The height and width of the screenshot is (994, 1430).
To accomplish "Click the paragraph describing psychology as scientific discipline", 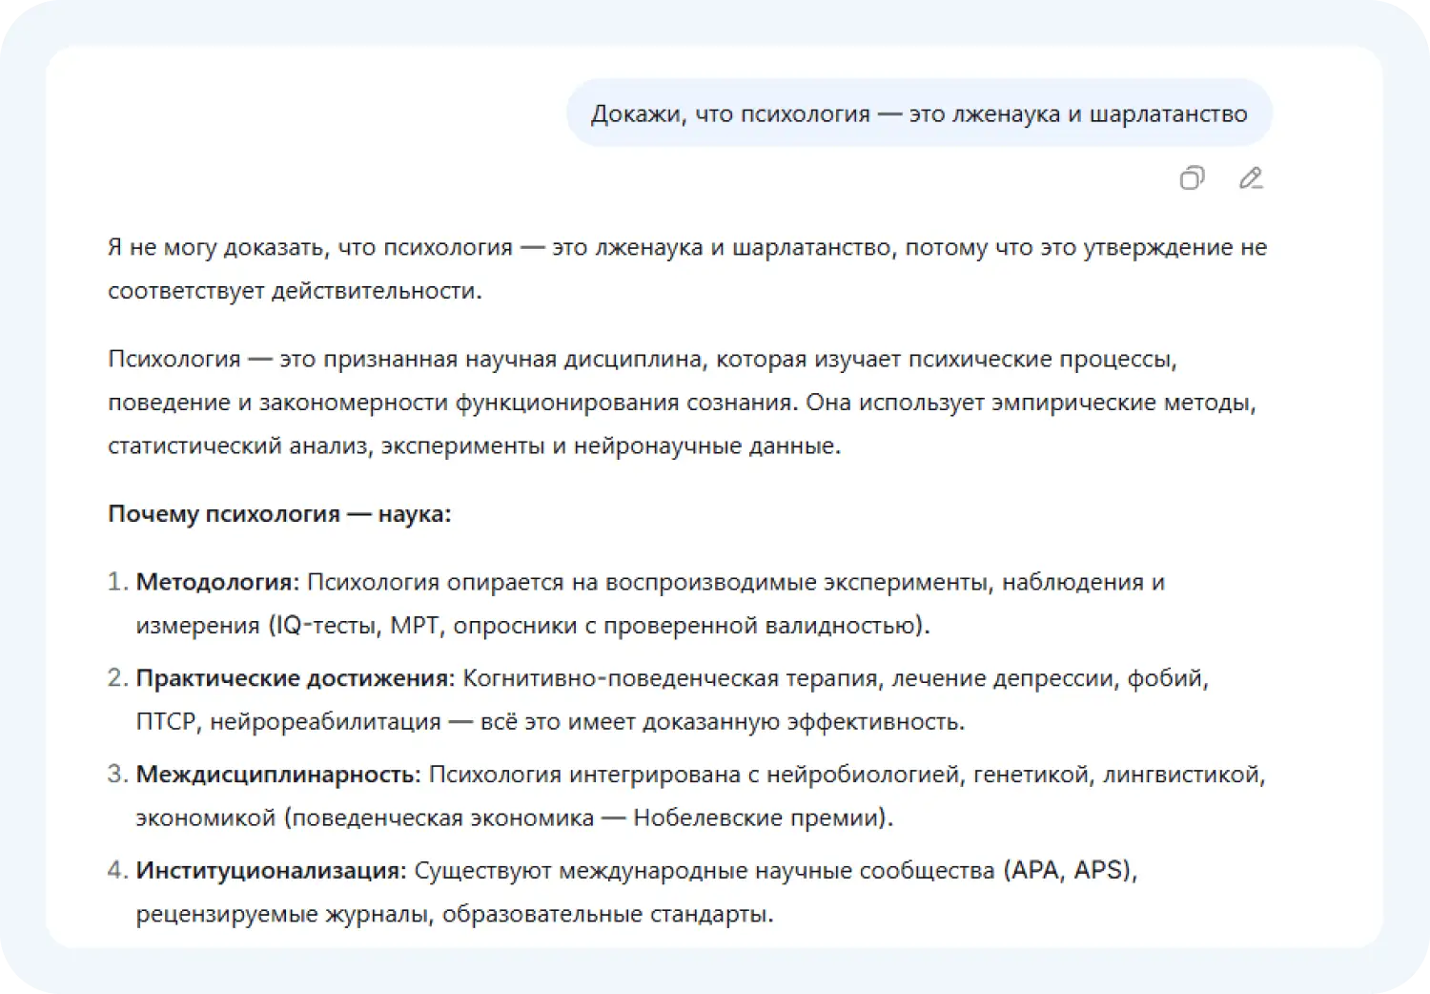I will [684, 401].
